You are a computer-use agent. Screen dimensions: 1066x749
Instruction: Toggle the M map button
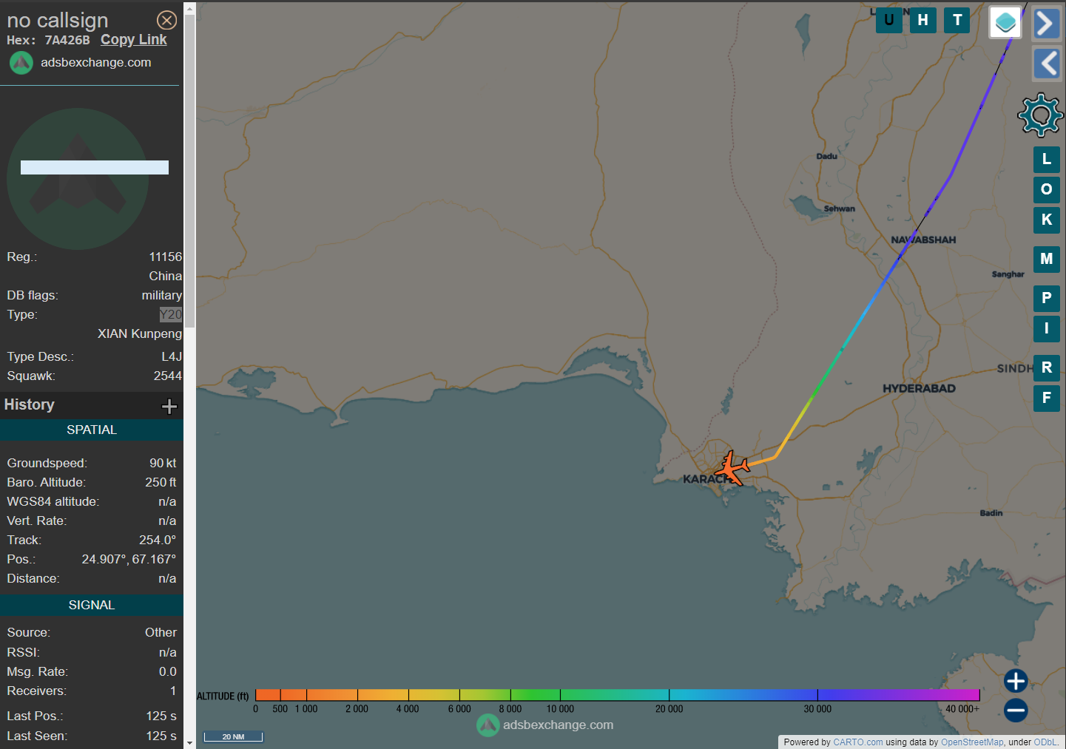pyautogui.click(x=1047, y=259)
